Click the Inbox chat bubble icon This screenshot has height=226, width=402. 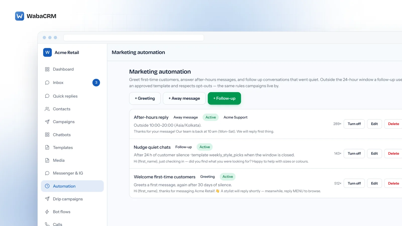click(x=47, y=83)
